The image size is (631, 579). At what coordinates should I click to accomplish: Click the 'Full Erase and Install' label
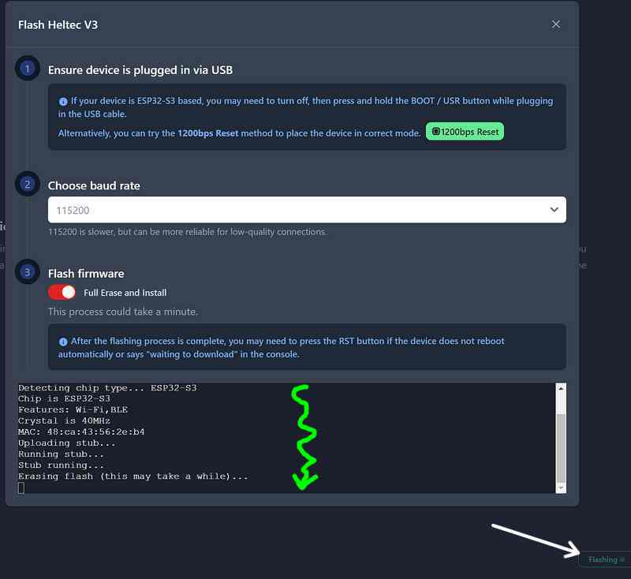click(125, 293)
